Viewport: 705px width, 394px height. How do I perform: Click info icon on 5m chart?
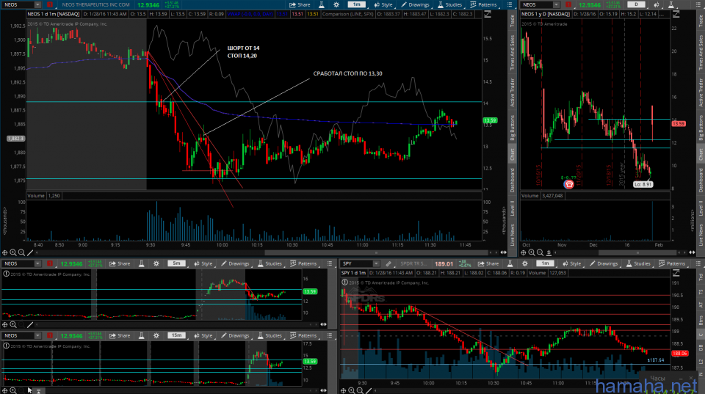(x=7, y=274)
